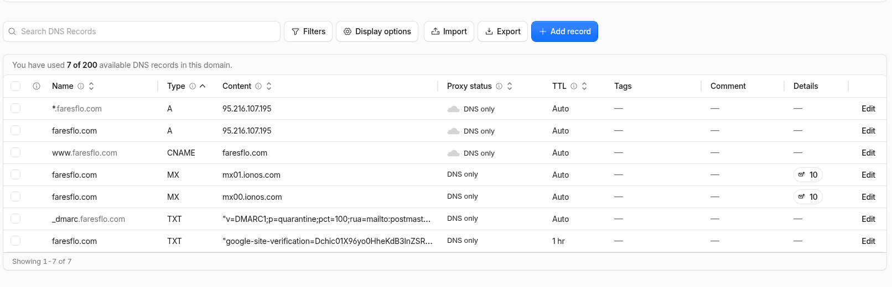This screenshot has width=892, height=287.
Task: Click the DMARC quarantine content value
Action: pos(326,219)
